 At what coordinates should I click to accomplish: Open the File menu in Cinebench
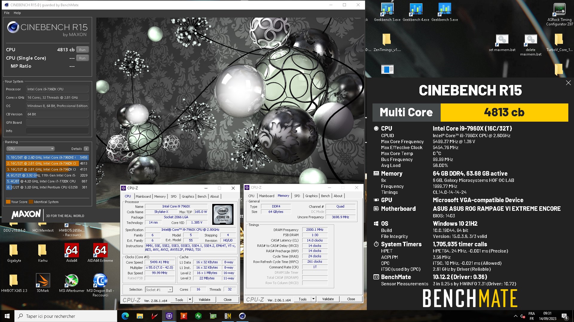7,13
